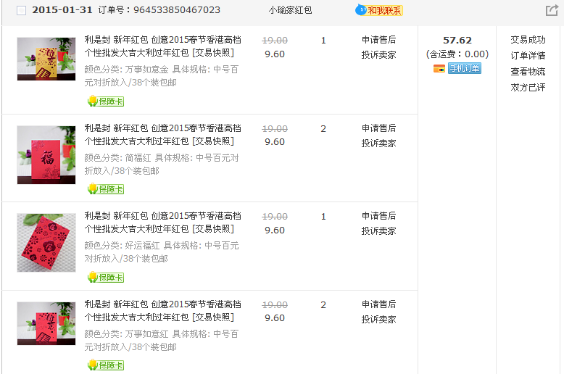The image size is (564, 374).
Task: Click the credit card payment icon
Action: pos(439,69)
